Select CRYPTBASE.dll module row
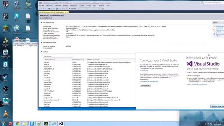The image size is (224, 126). click(x=89, y=91)
